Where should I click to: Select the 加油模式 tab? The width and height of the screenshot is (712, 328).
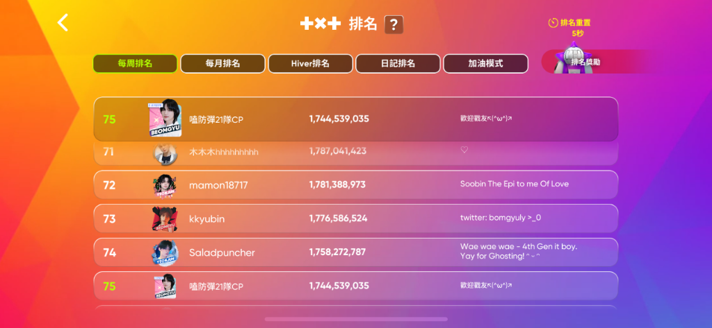point(485,63)
